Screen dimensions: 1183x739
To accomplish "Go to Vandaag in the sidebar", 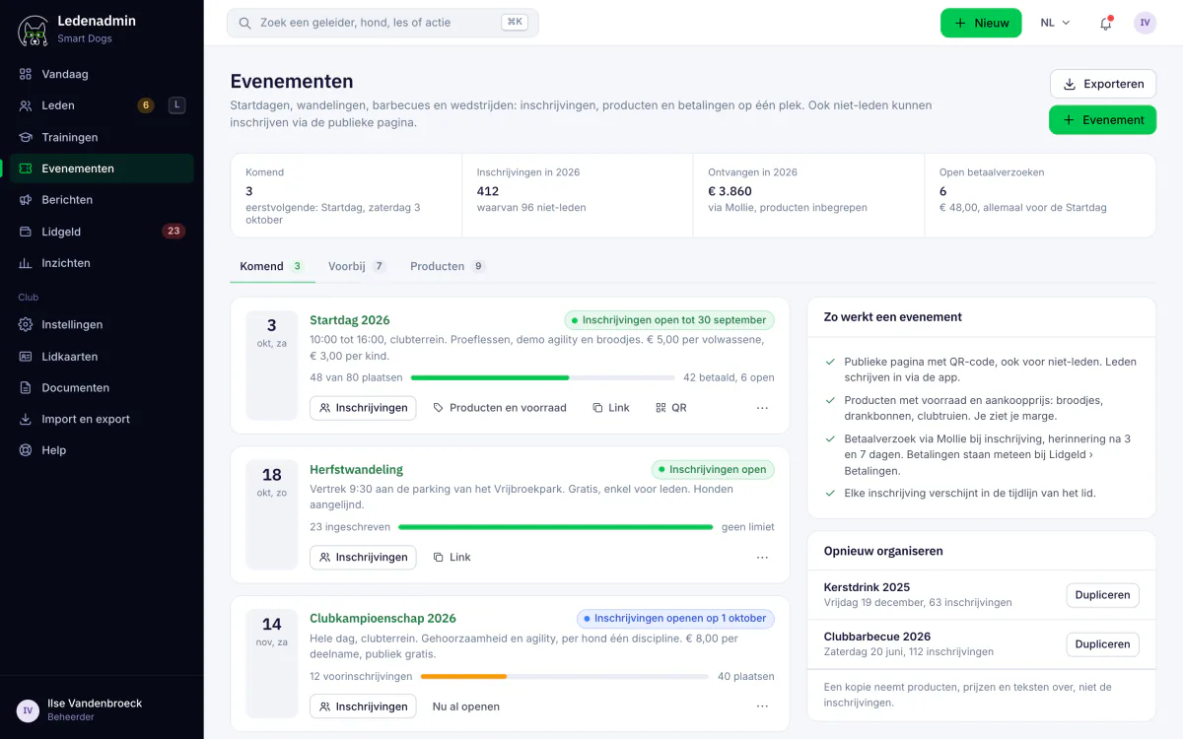I will click(x=102, y=74).
